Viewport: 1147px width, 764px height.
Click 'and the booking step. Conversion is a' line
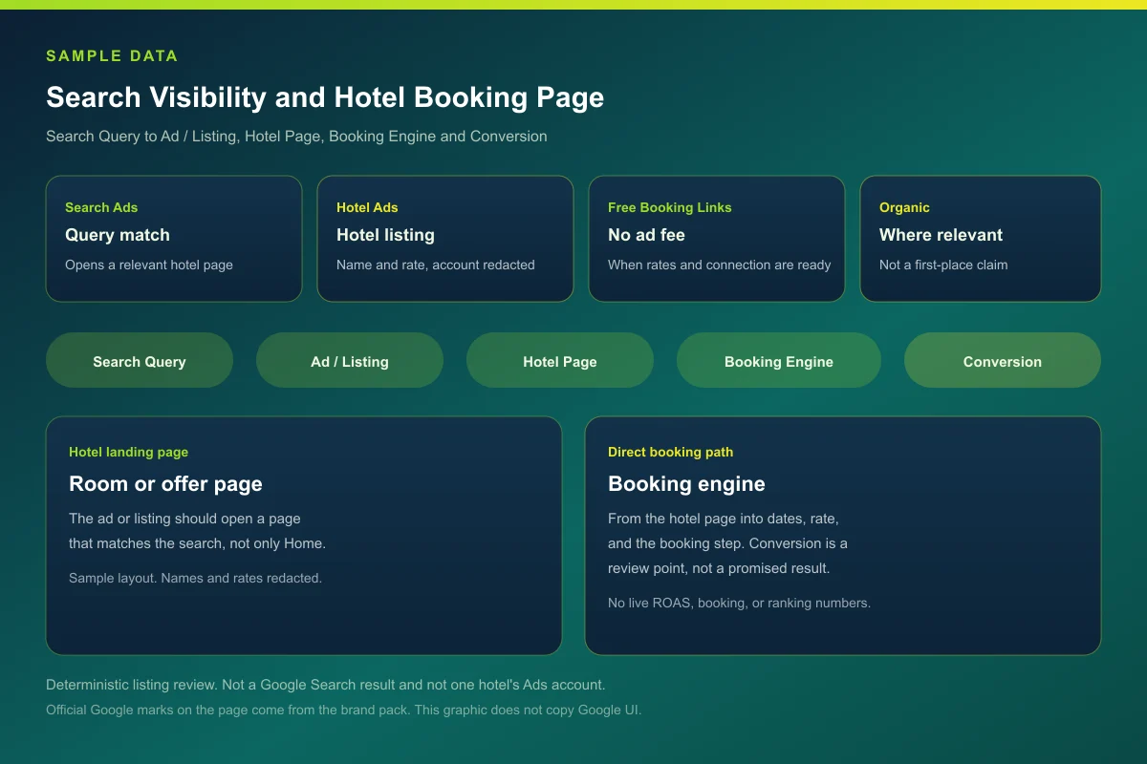point(727,543)
